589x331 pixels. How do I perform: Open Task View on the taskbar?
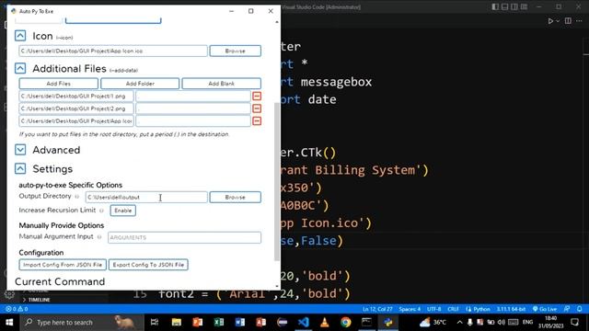pos(155,322)
